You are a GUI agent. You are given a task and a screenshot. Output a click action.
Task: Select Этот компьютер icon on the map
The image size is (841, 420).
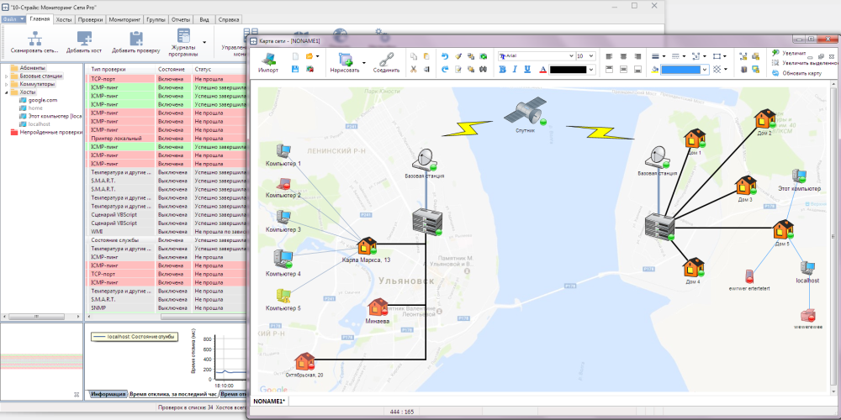tap(799, 176)
